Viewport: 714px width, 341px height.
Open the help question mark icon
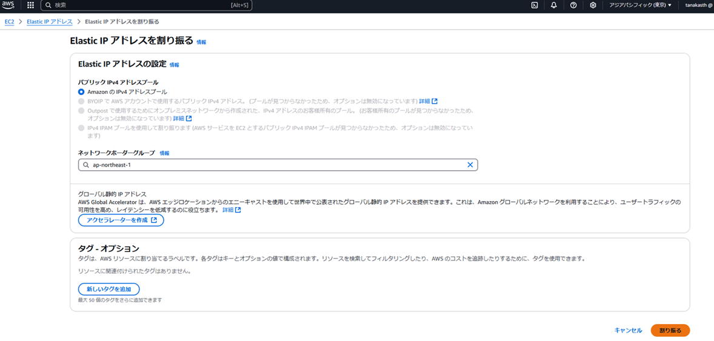[573, 5]
